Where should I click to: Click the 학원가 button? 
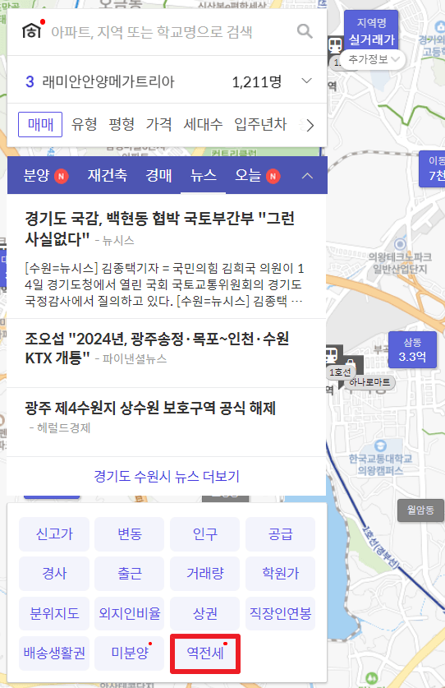click(x=280, y=573)
